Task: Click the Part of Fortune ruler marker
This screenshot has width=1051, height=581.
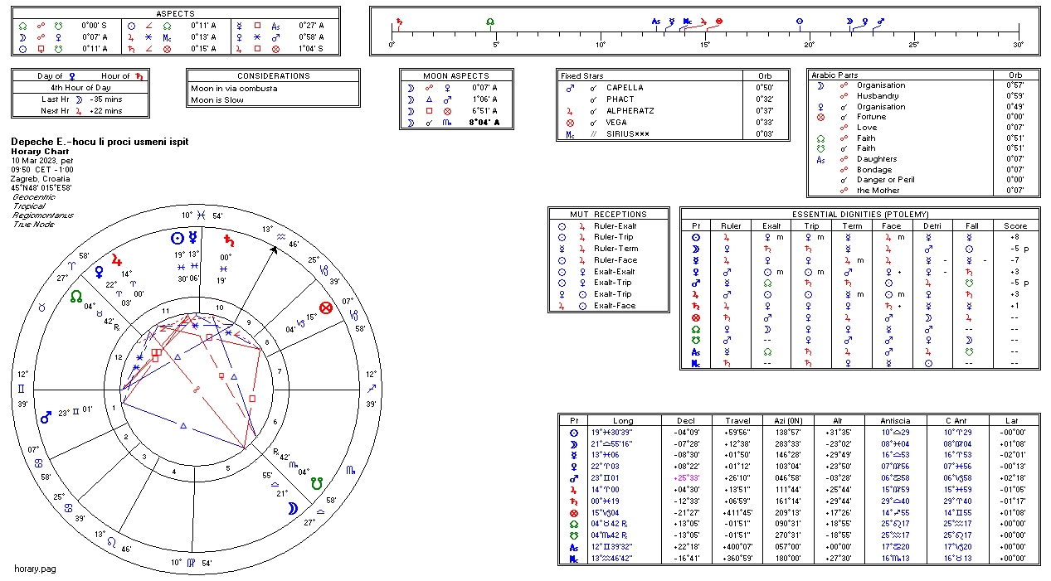Action: 719,21
